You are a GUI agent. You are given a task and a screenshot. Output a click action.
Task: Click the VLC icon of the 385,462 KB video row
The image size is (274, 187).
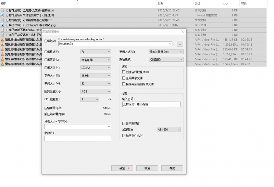point(2,49)
